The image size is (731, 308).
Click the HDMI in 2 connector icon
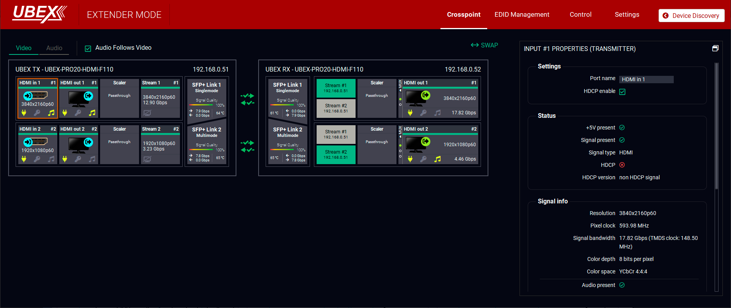coord(36,142)
